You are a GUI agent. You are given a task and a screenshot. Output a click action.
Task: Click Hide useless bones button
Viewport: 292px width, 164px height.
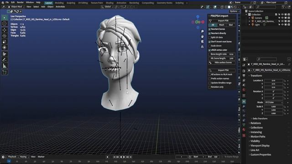pos(222,63)
